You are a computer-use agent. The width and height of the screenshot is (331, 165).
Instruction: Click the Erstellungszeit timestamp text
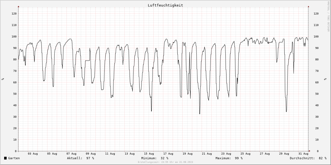click(x=165, y=162)
